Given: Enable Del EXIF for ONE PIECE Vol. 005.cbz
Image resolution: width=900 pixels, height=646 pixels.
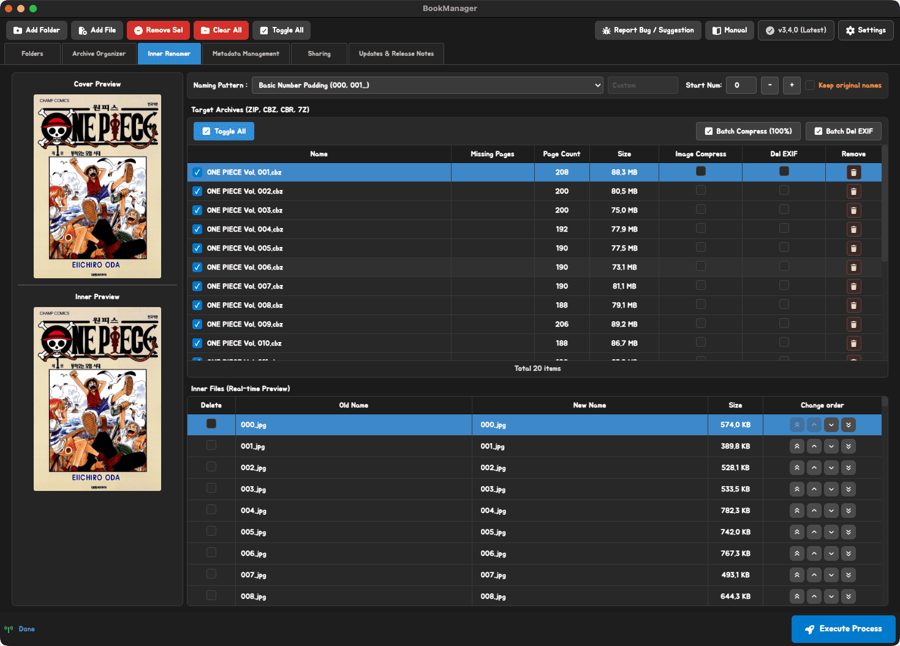Looking at the screenshot, I should 784,248.
